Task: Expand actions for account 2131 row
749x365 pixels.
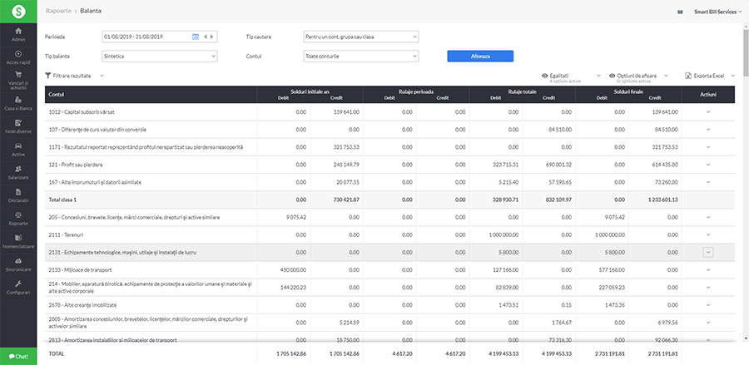Action: 708,252
